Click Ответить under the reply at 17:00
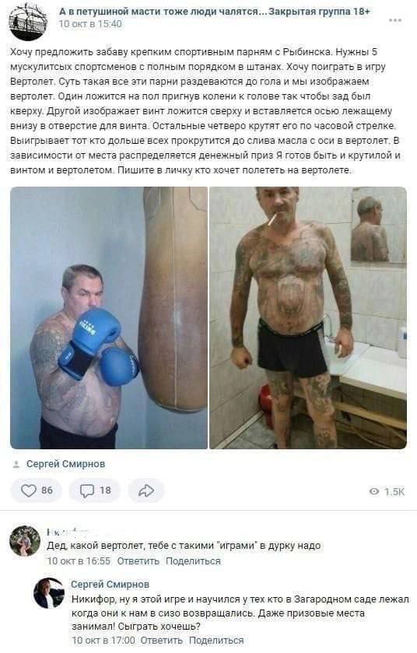The image size is (417, 653). point(161,640)
